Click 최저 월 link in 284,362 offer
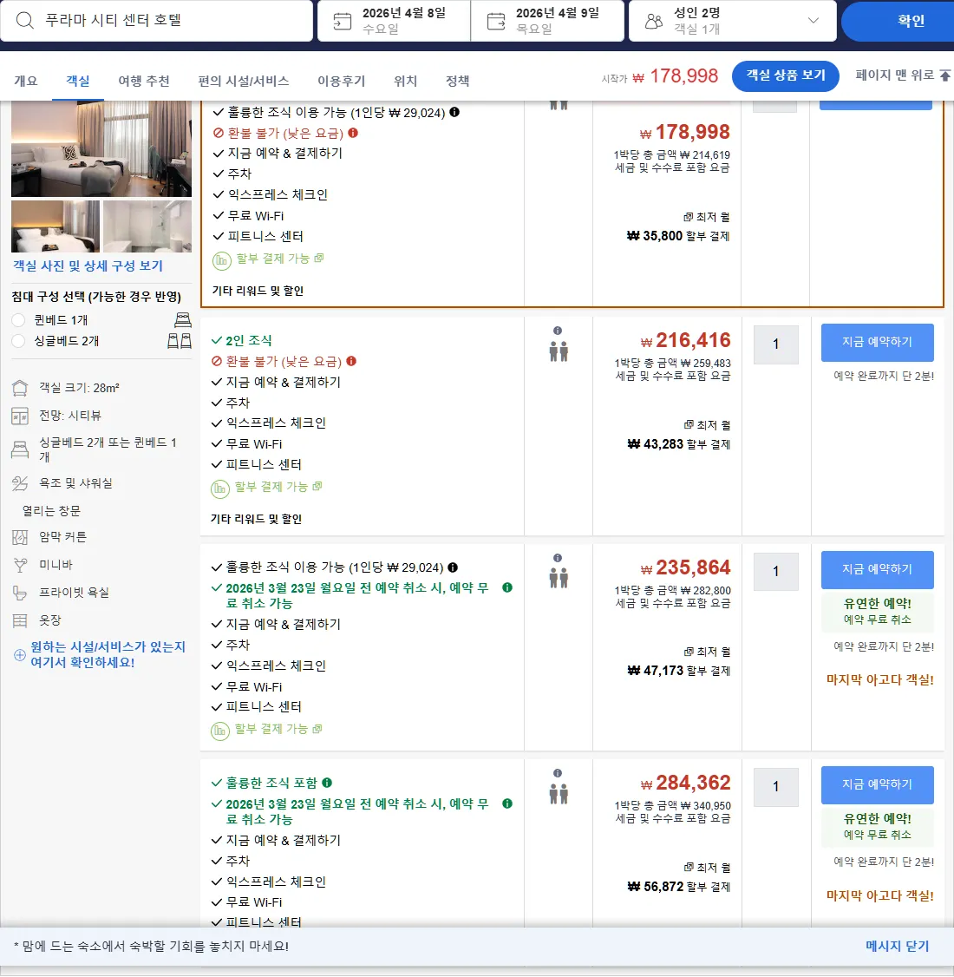Screen dimensions: 954x977 click(x=707, y=868)
